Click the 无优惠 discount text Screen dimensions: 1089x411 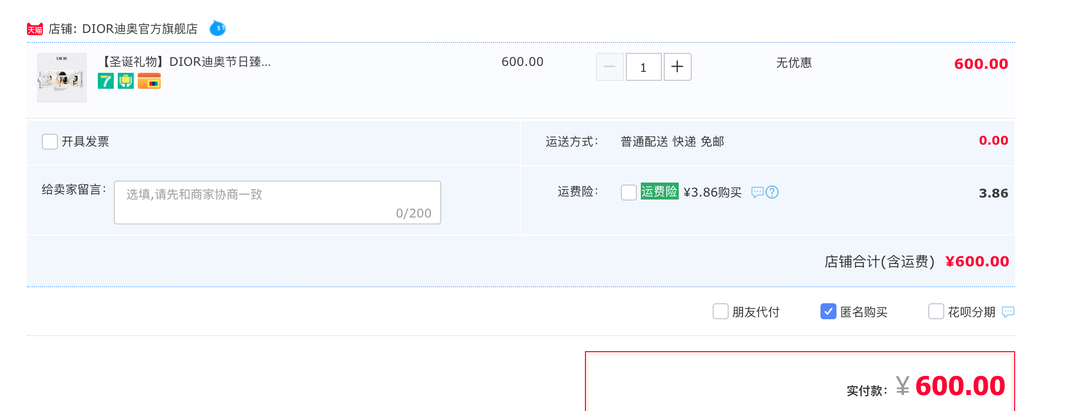coord(794,63)
